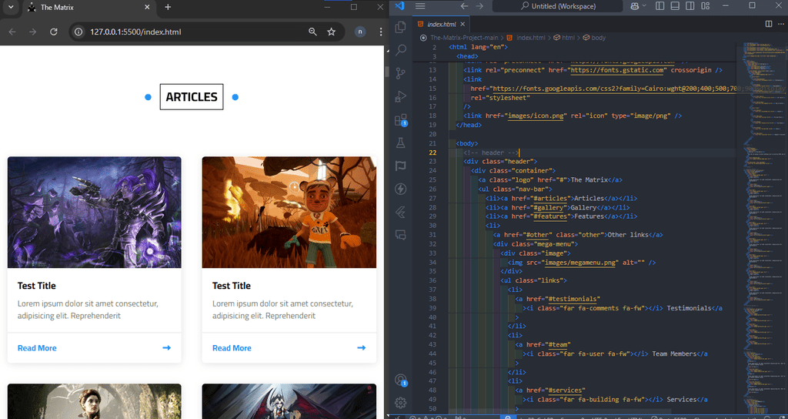This screenshot has width=788, height=419.
Task: Open the Manage gear icon in VS Code
Action: tap(400, 402)
